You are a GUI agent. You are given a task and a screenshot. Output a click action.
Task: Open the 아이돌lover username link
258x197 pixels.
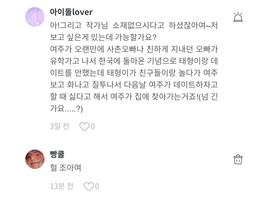click(x=71, y=12)
